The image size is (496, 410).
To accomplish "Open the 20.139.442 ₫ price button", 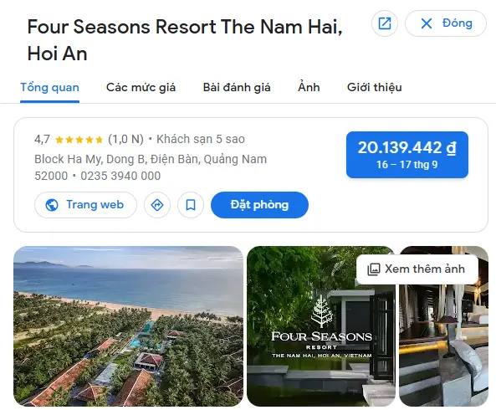I will click(x=407, y=155).
